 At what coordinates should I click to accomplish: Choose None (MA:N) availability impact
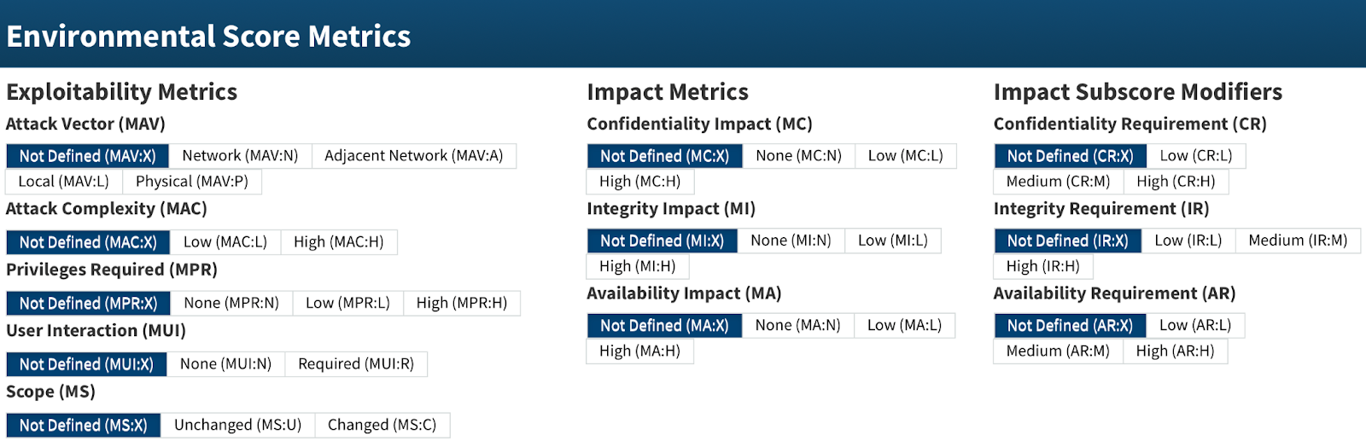(797, 326)
